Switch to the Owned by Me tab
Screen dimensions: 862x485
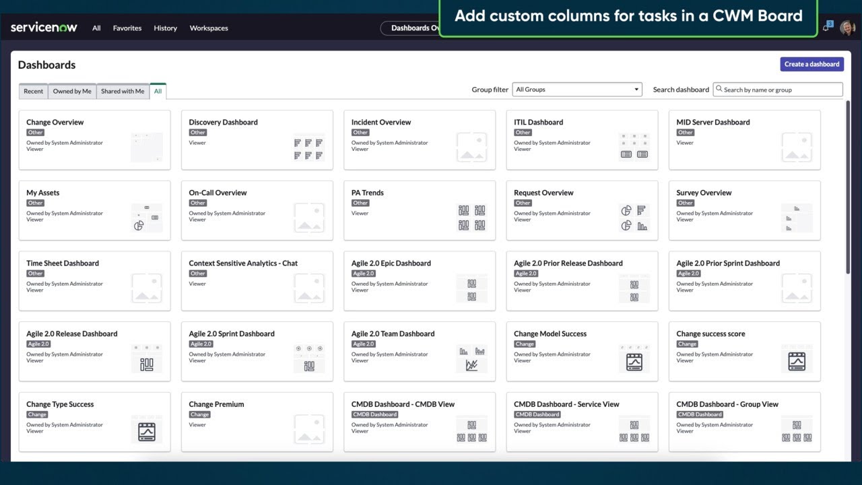click(x=72, y=90)
